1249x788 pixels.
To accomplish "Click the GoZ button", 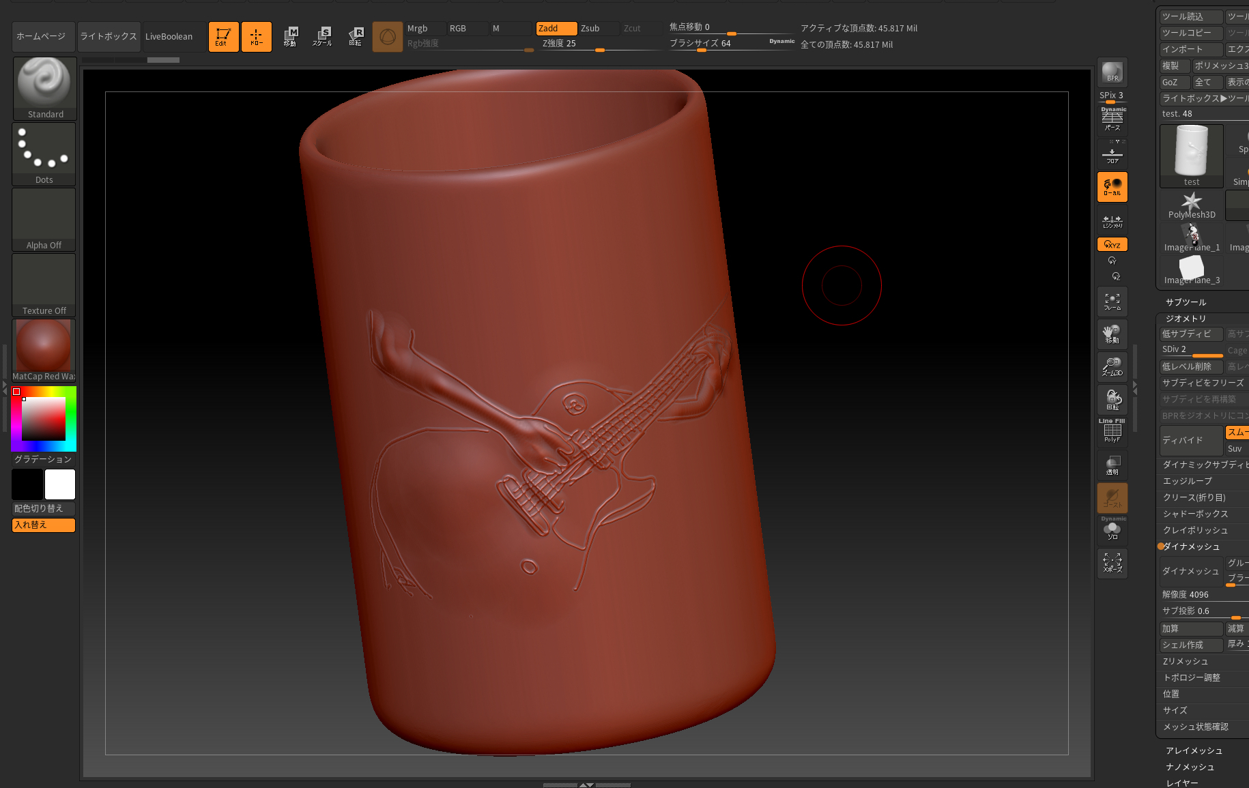I will (1175, 83).
